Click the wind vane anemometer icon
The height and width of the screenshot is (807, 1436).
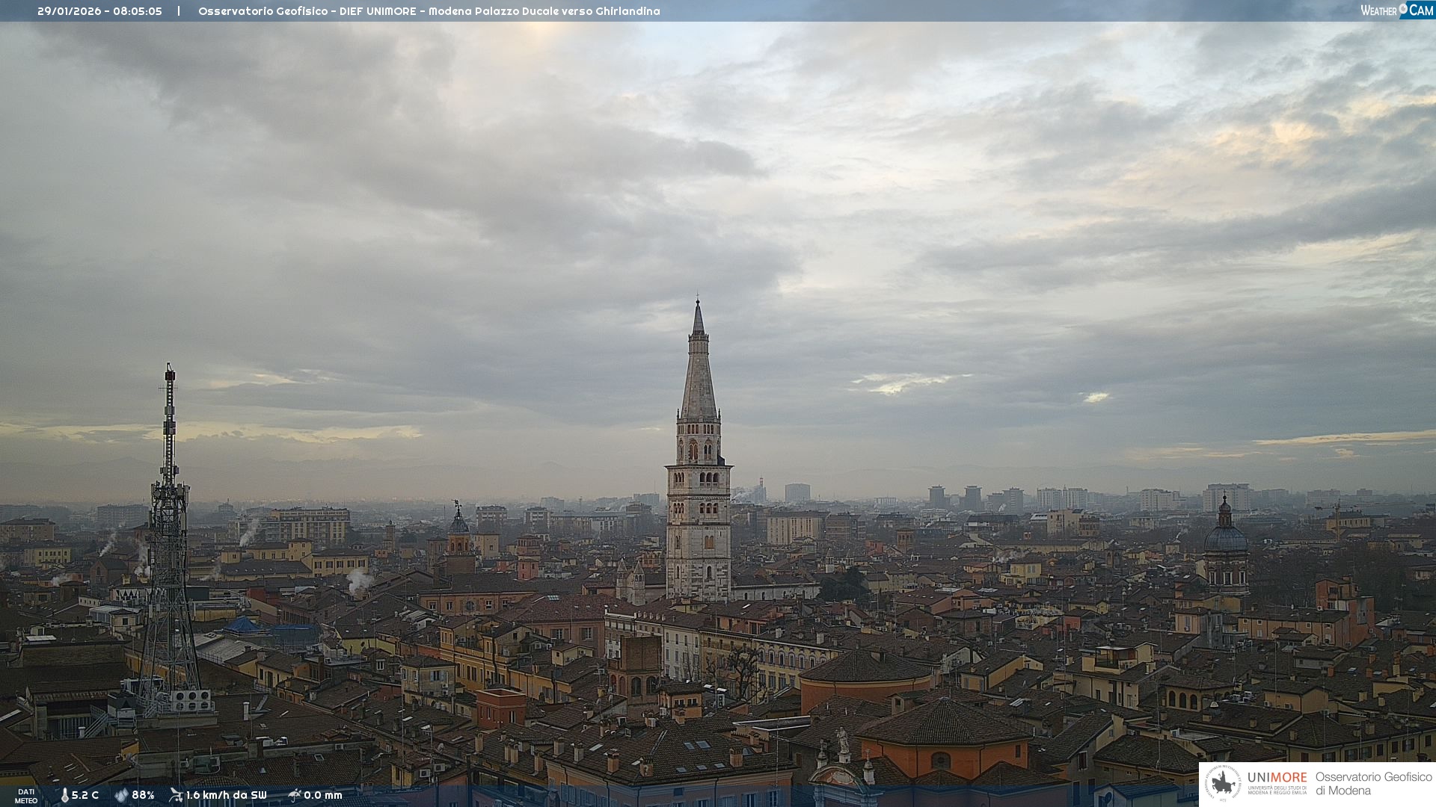(x=176, y=795)
